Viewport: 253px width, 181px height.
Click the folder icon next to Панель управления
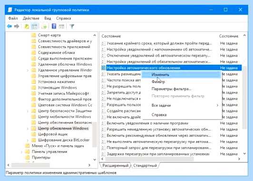28,151
